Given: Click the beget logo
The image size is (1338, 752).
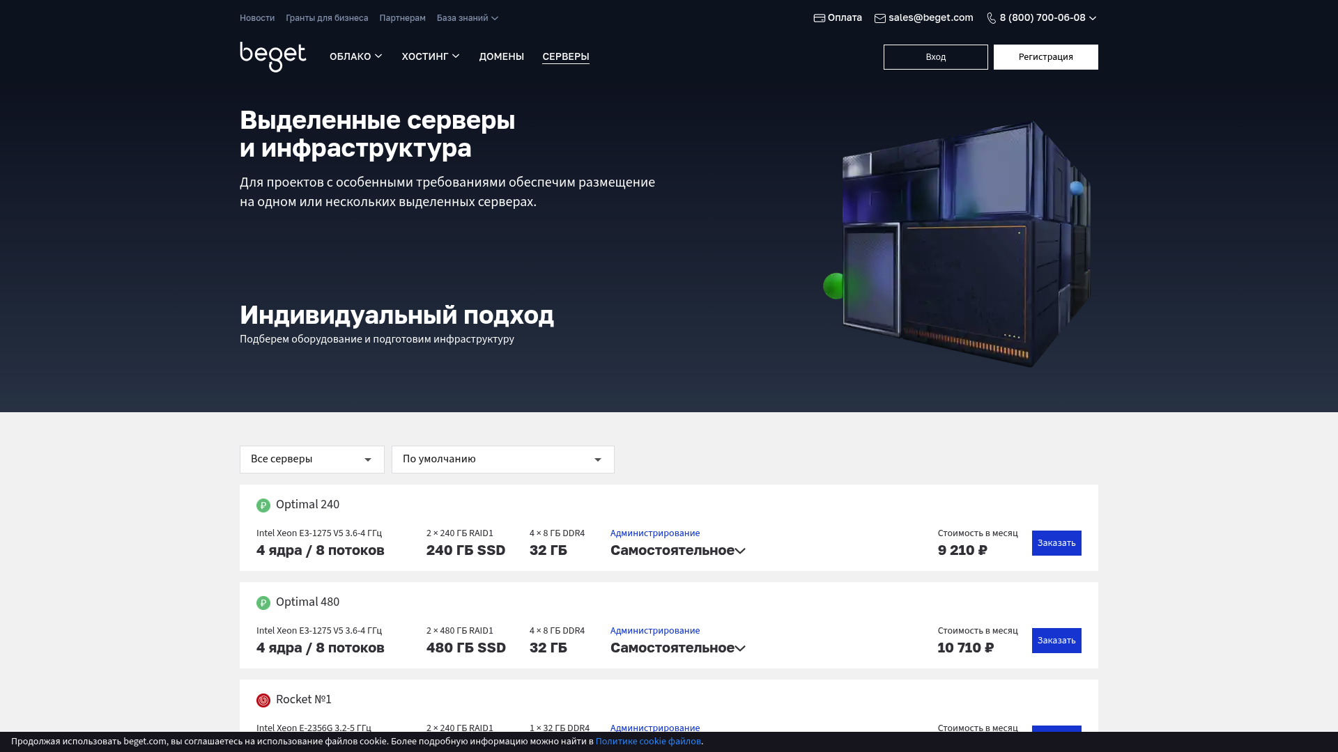Looking at the screenshot, I should (272, 56).
